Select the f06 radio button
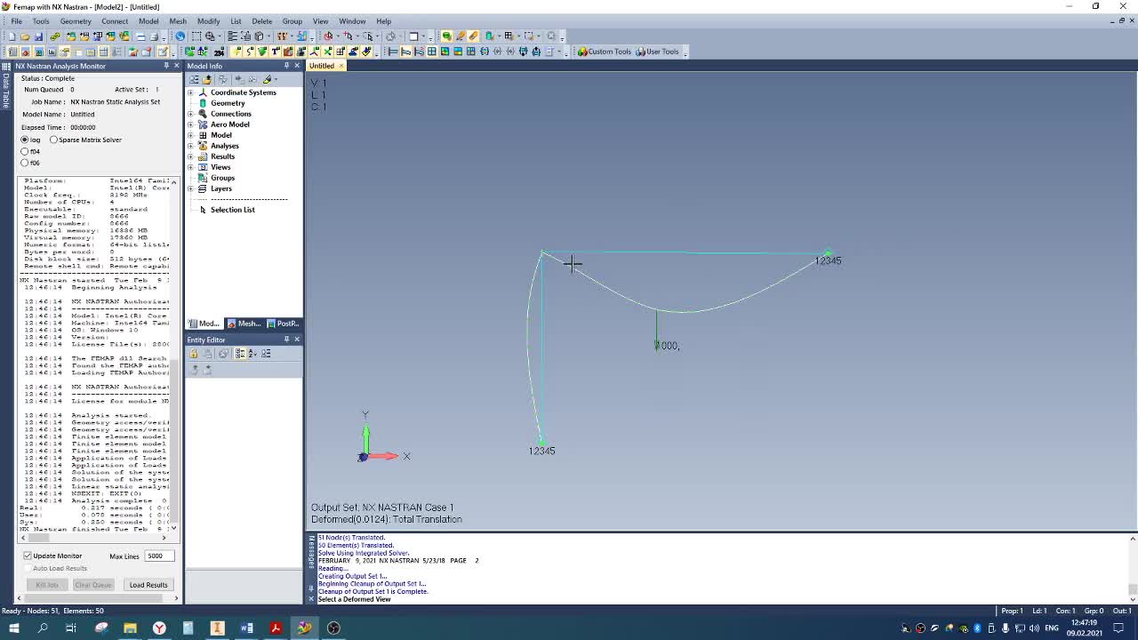The image size is (1138, 640). pyautogui.click(x=25, y=163)
